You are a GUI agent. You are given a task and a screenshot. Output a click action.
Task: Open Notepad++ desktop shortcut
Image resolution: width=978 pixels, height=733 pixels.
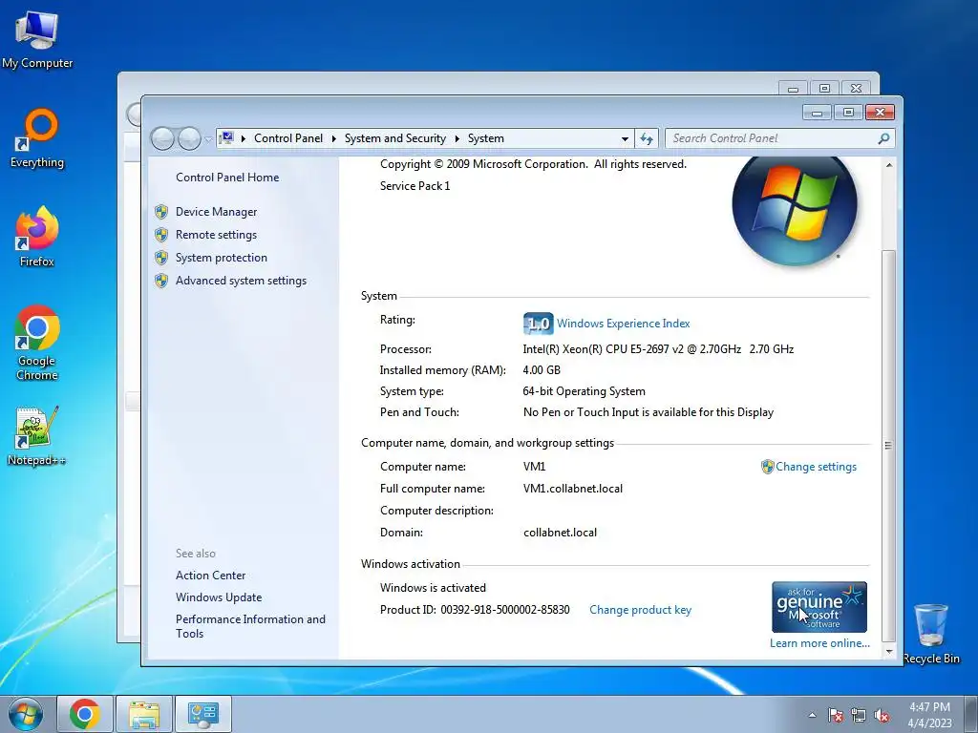click(37, 435)
